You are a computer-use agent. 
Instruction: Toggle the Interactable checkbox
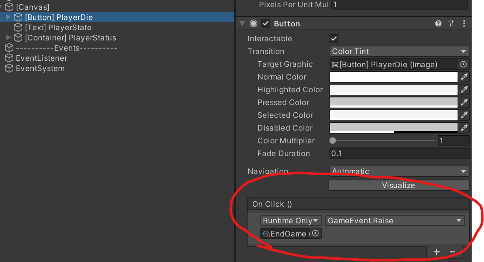pos(334,38)
